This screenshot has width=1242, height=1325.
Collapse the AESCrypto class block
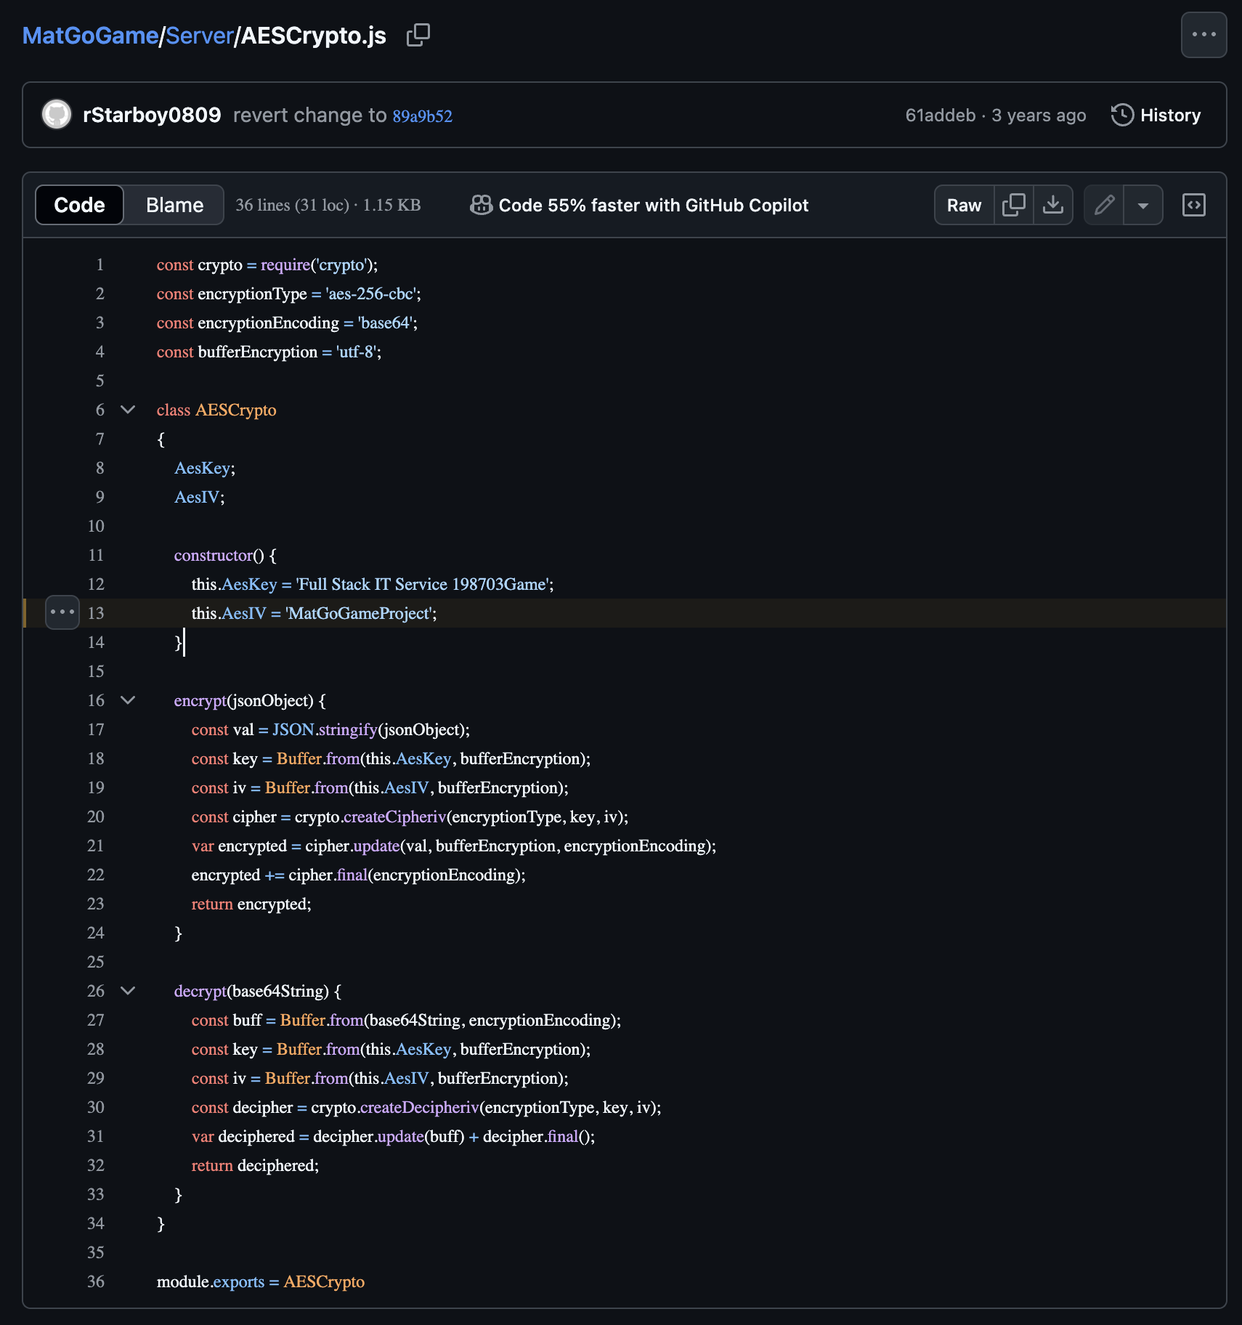[128, 410]
